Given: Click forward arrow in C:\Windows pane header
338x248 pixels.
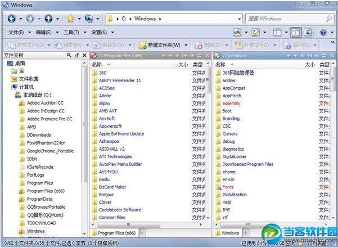Looking at the screenshot, I should point(295,56).
